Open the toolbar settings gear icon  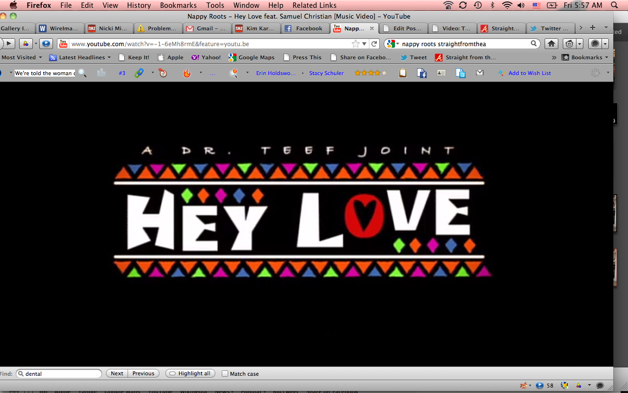pyautogui.click(x=595, y=73)
